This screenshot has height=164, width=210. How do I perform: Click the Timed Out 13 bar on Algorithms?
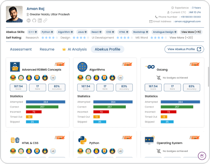pyautogui.click(x=96, y=117)
